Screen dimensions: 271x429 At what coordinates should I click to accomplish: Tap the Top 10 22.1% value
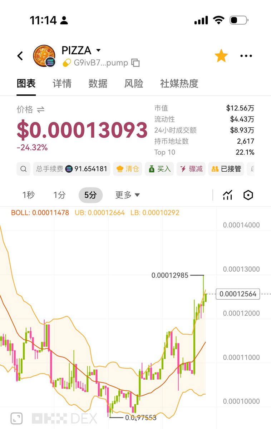(245, 152)
